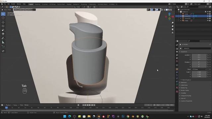Open the Object Mode dropdown
This screenshot has height=119, width=212.
7,10
